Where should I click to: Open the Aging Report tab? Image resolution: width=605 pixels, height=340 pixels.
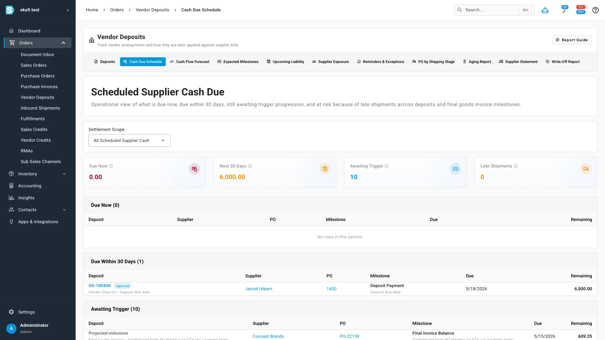point(477,62)
